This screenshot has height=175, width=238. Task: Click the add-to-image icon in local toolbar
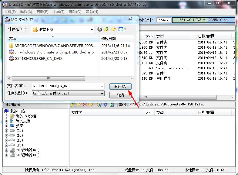99,105
